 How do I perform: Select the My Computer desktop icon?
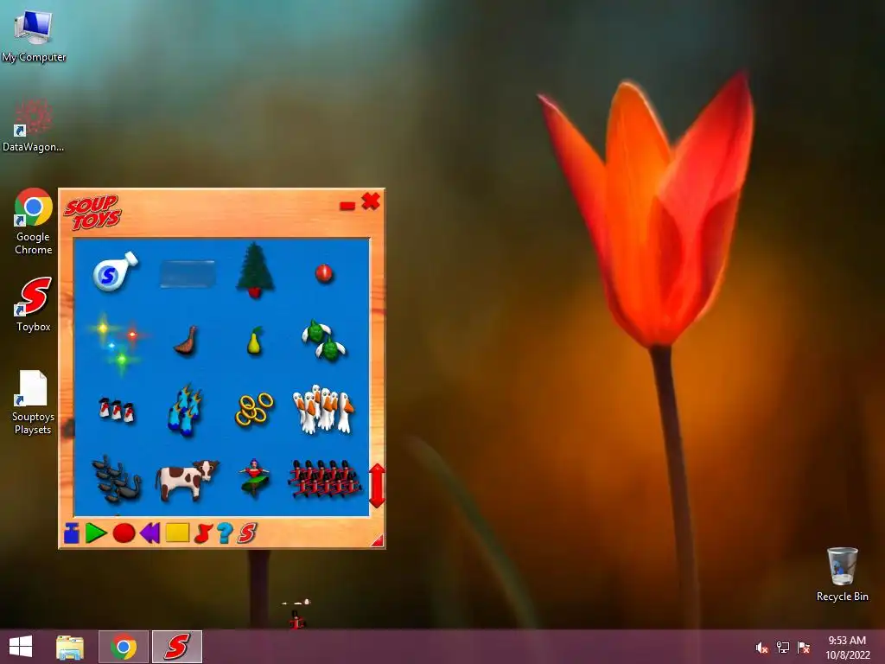(34, 35)
